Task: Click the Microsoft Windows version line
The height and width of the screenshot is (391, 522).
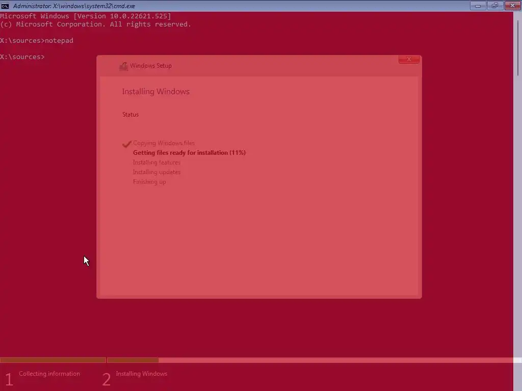Action: pyautogui.click(x=86, y=16)
